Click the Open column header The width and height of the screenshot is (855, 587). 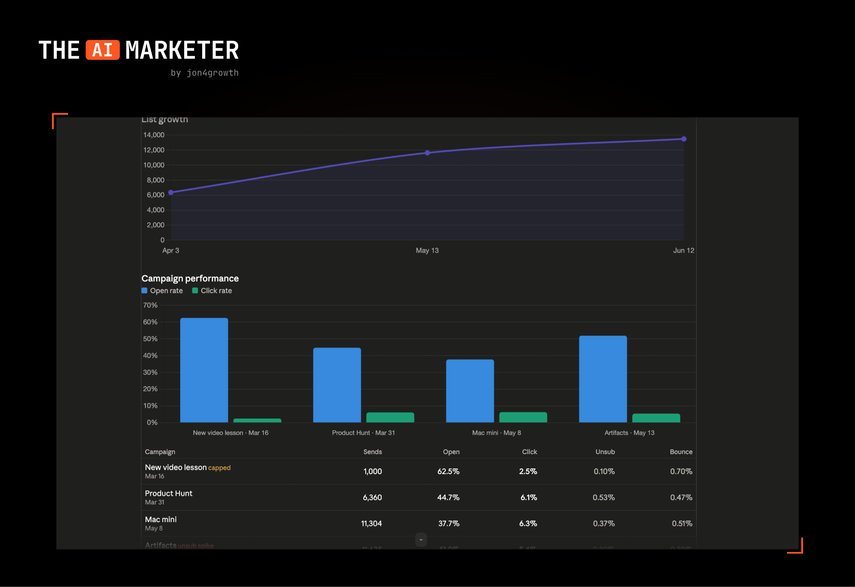tap(451, 452)
